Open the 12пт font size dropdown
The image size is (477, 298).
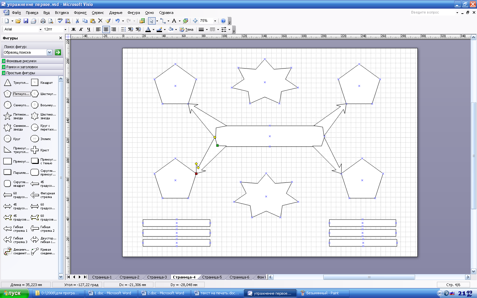click(x=65, y=29)
